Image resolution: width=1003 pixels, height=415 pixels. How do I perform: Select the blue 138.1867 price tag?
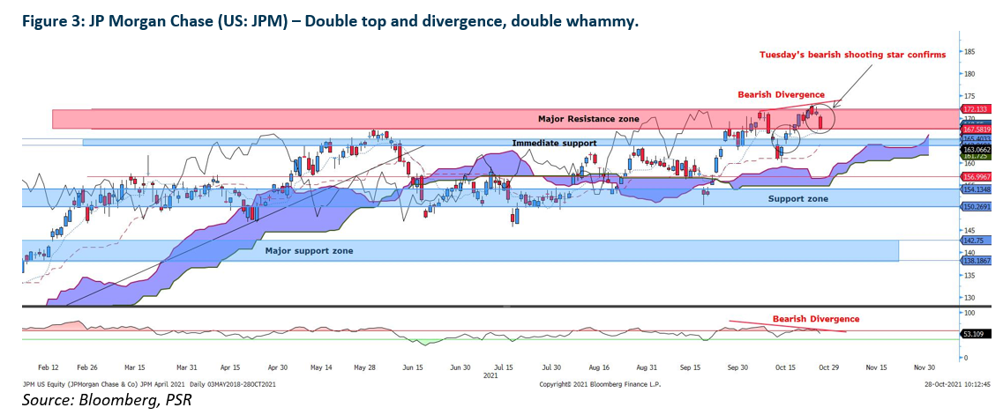pos(977,261)
